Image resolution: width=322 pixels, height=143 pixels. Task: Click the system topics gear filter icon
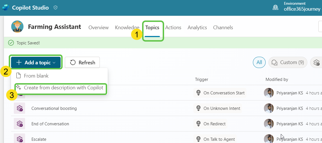point(316,62)
